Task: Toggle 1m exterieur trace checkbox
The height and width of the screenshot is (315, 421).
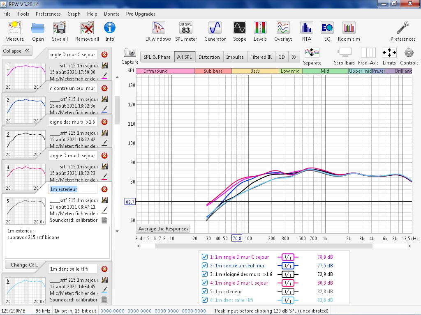Action: [205, 292]
